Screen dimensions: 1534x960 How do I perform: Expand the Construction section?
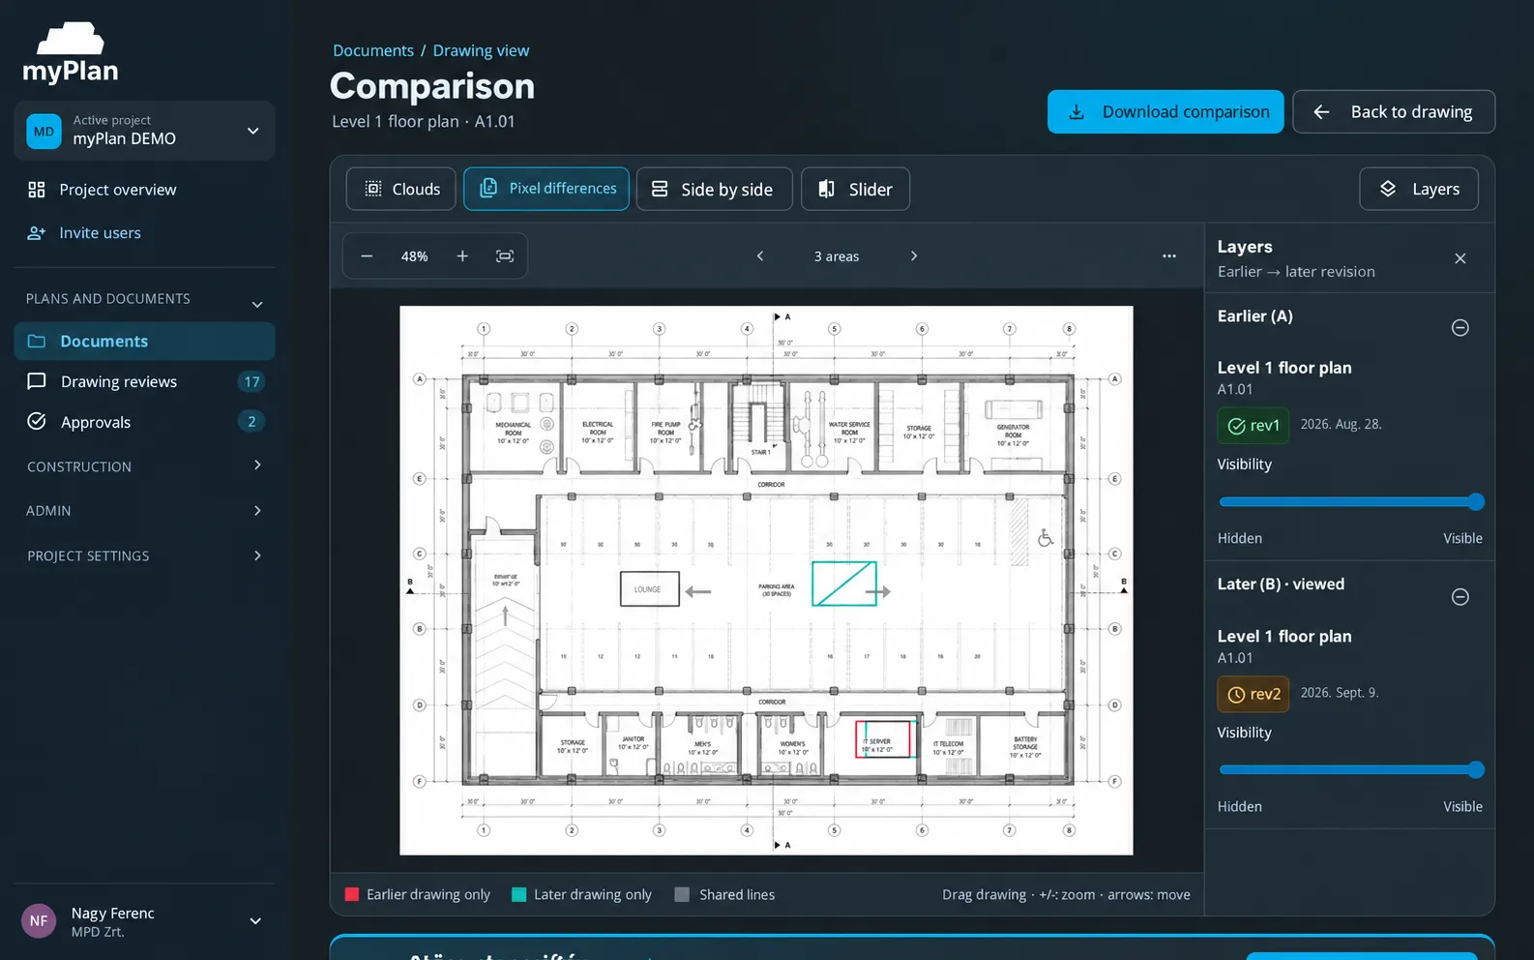coord(145,466)
